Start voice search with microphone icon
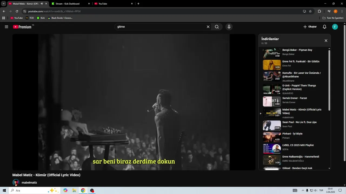Image resolution: width=346 pixels, height=194 pixels. point(229,27)
